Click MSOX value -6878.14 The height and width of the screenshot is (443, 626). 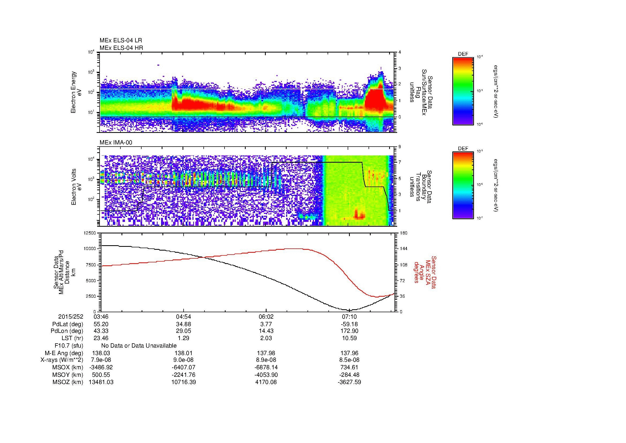coord(266,367)
